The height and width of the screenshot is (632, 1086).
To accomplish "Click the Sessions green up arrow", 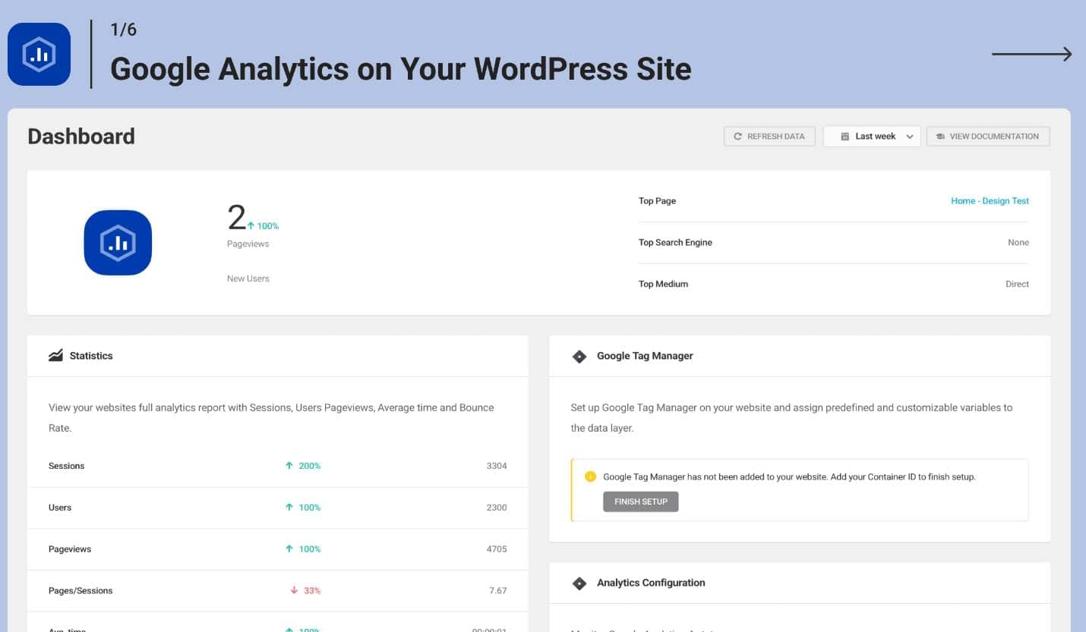I will (289, 466).
